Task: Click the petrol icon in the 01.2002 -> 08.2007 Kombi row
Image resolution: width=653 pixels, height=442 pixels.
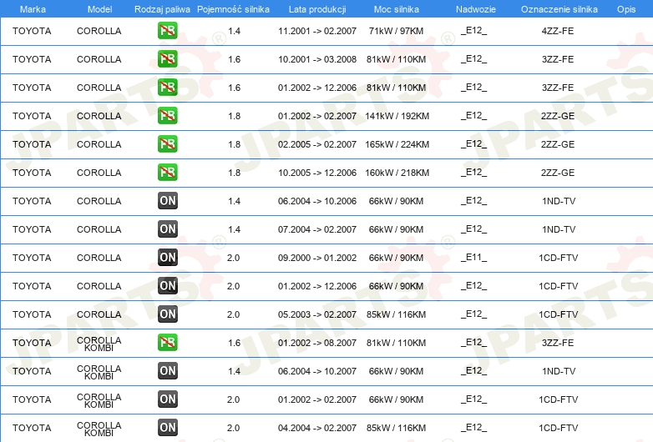Action: [167, 342]
